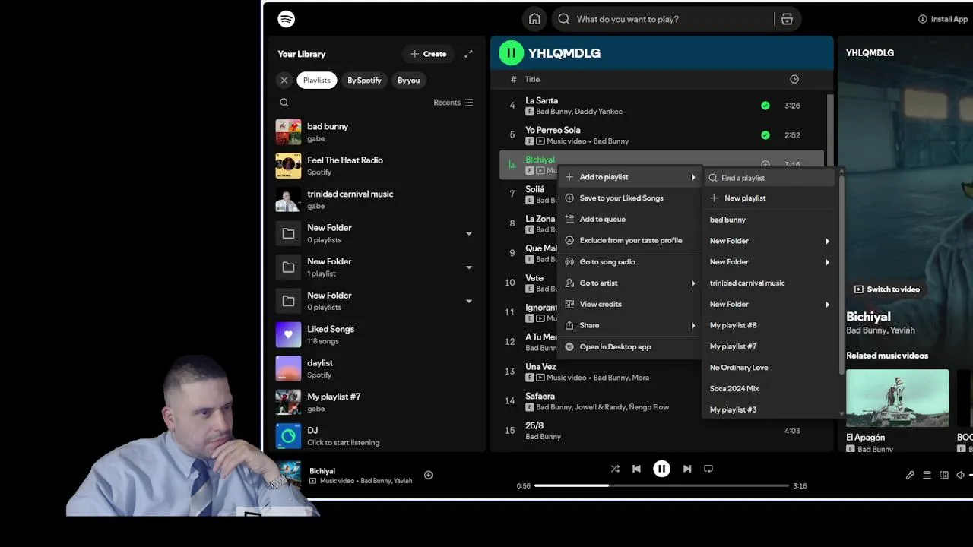This screenshot has width=973, height=547.
Task: Open Browse icon in search bar
Action: point(787,19)
